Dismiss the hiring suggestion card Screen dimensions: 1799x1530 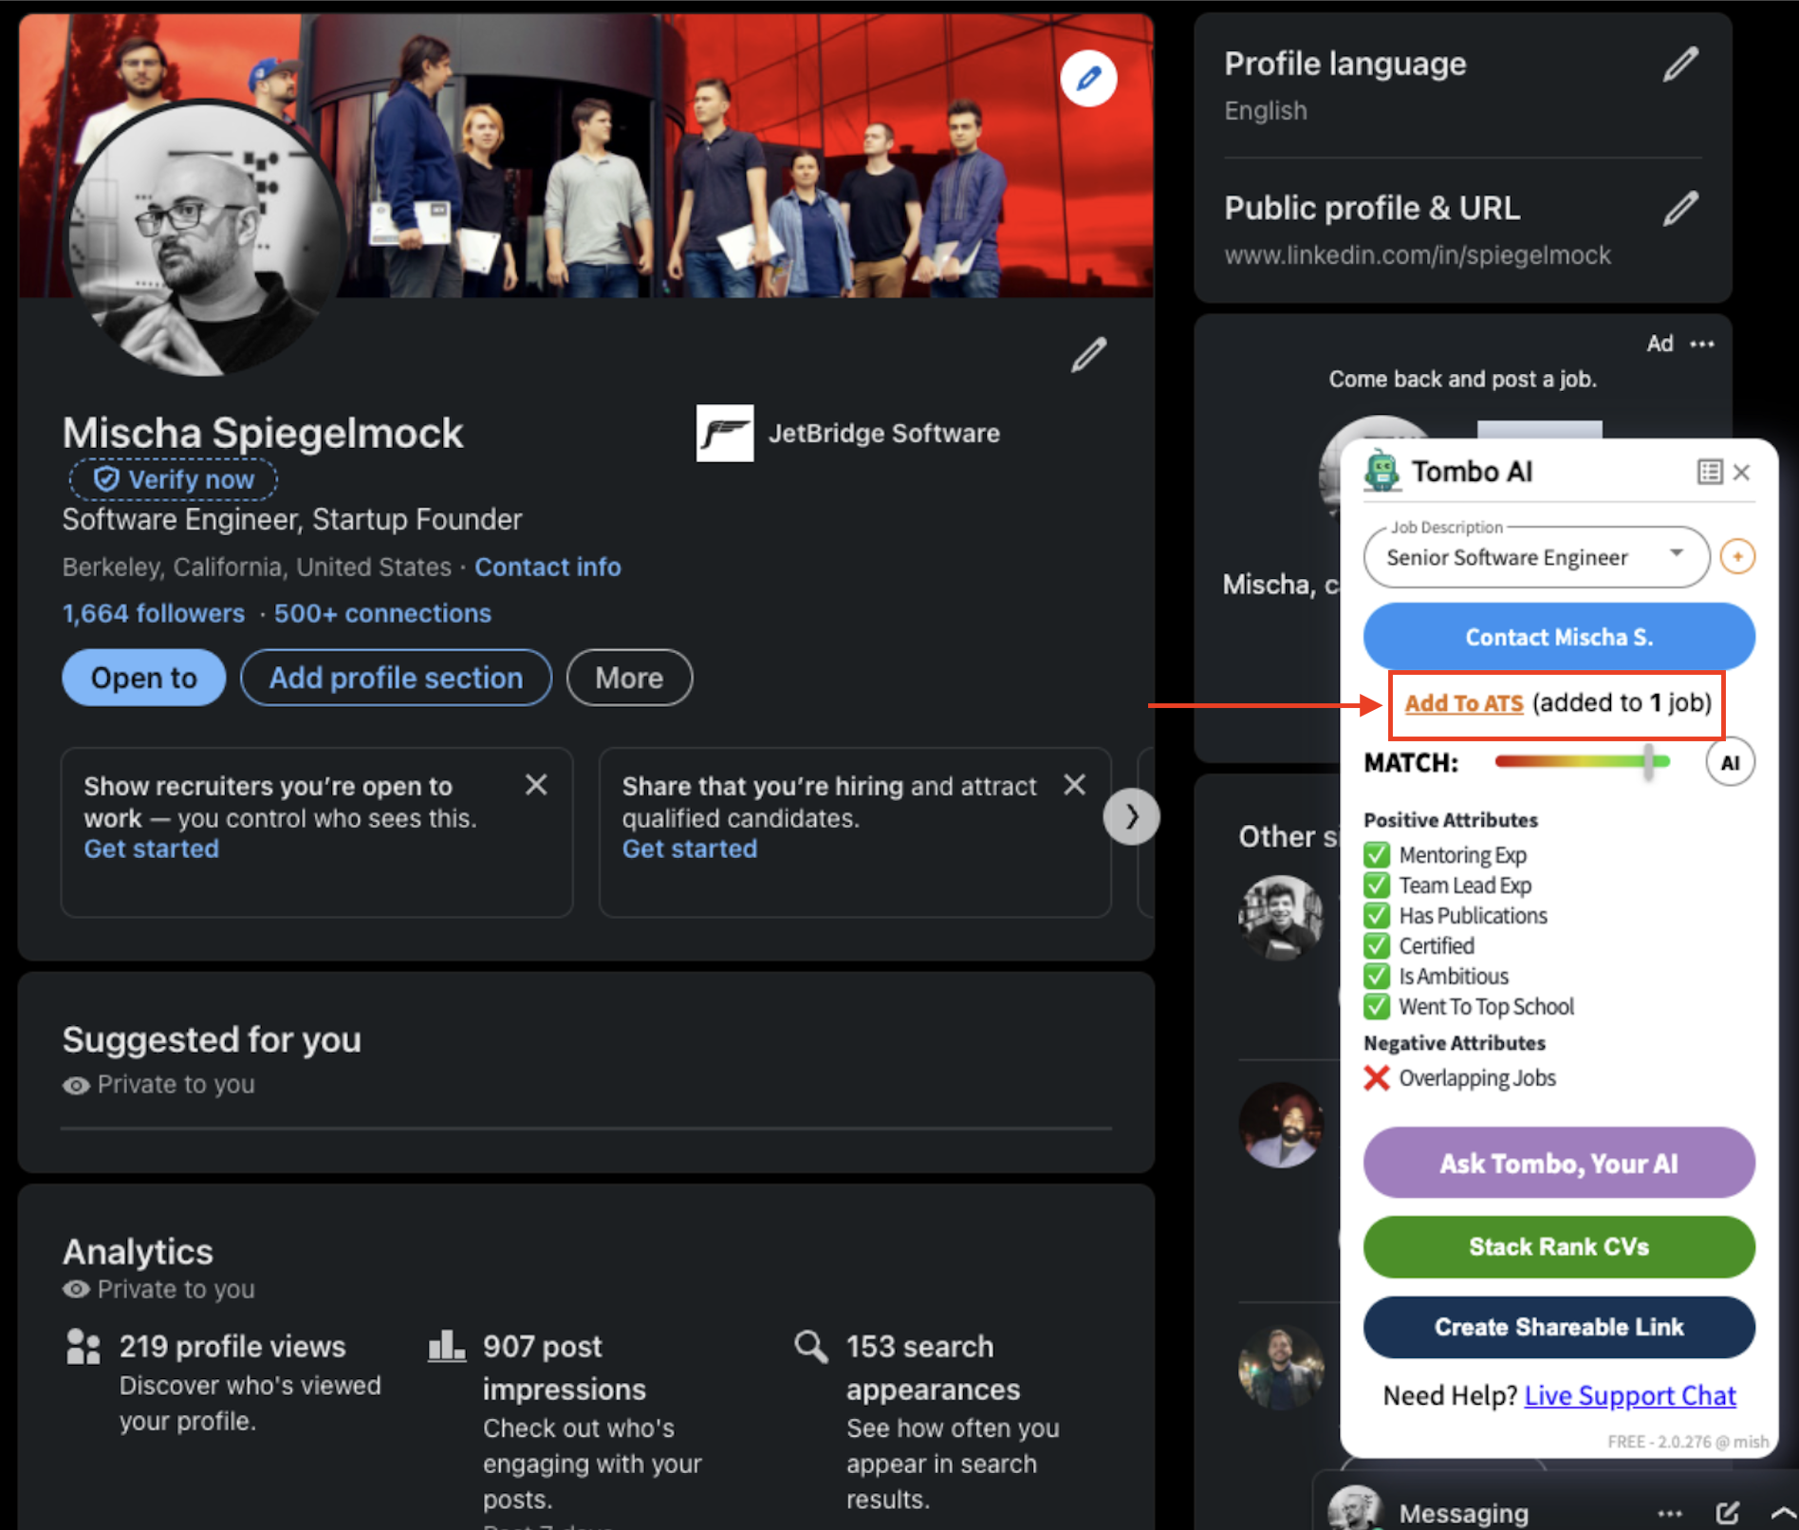click(x=1074, y=785)
